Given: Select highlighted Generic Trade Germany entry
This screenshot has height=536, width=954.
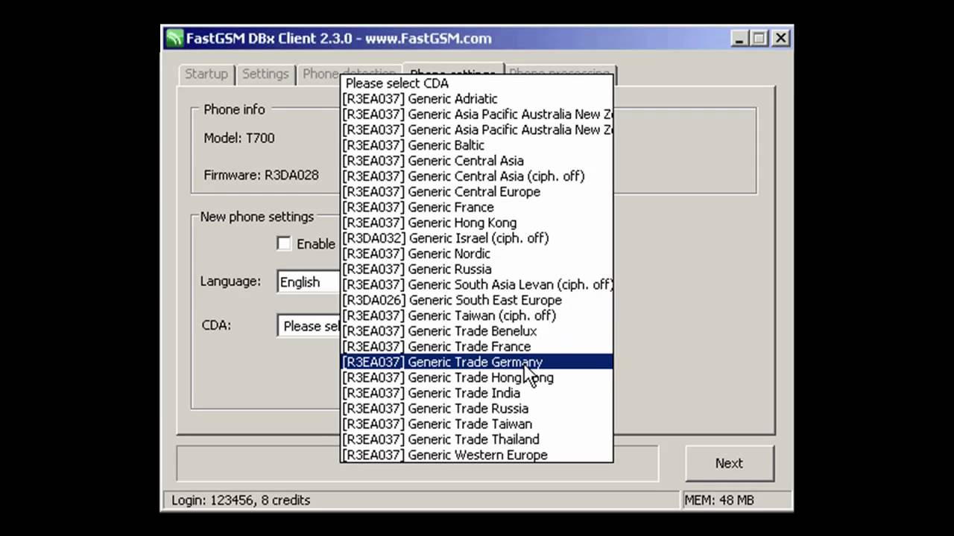Looking at the screenshot, I should click(x=477, y=362).
